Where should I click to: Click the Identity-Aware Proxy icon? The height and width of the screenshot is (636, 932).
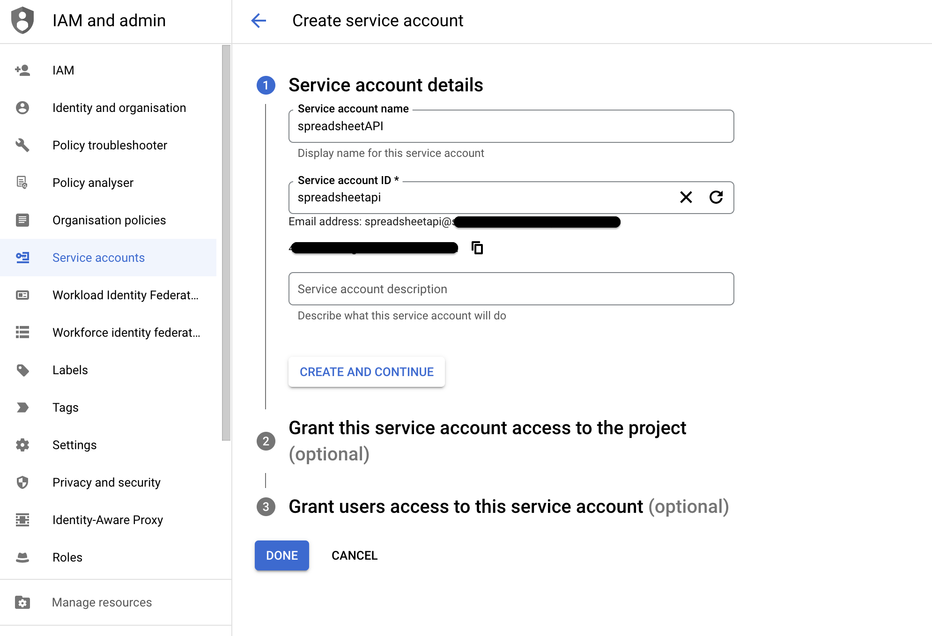[22, 520]
